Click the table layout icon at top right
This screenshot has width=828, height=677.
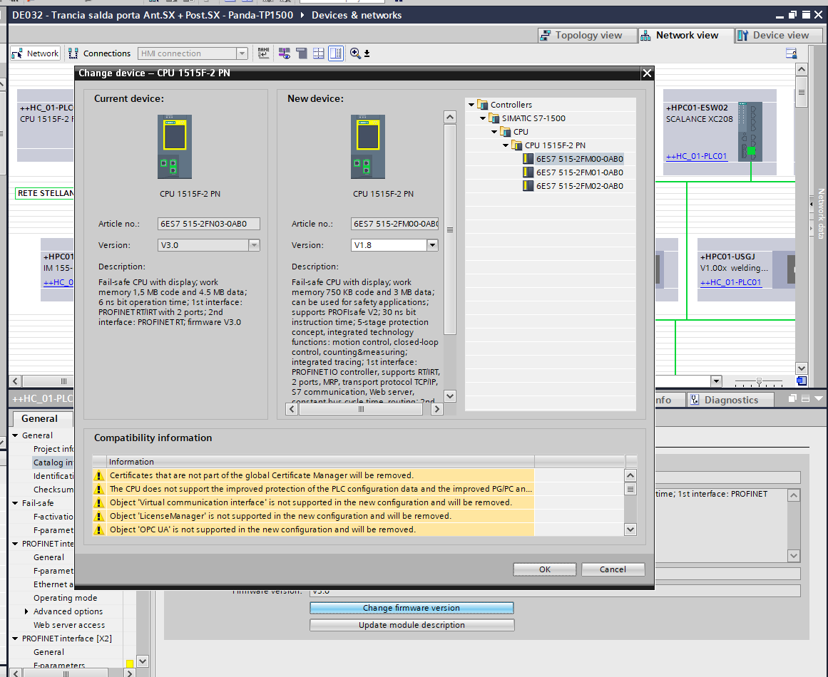(x=791, y=53)
